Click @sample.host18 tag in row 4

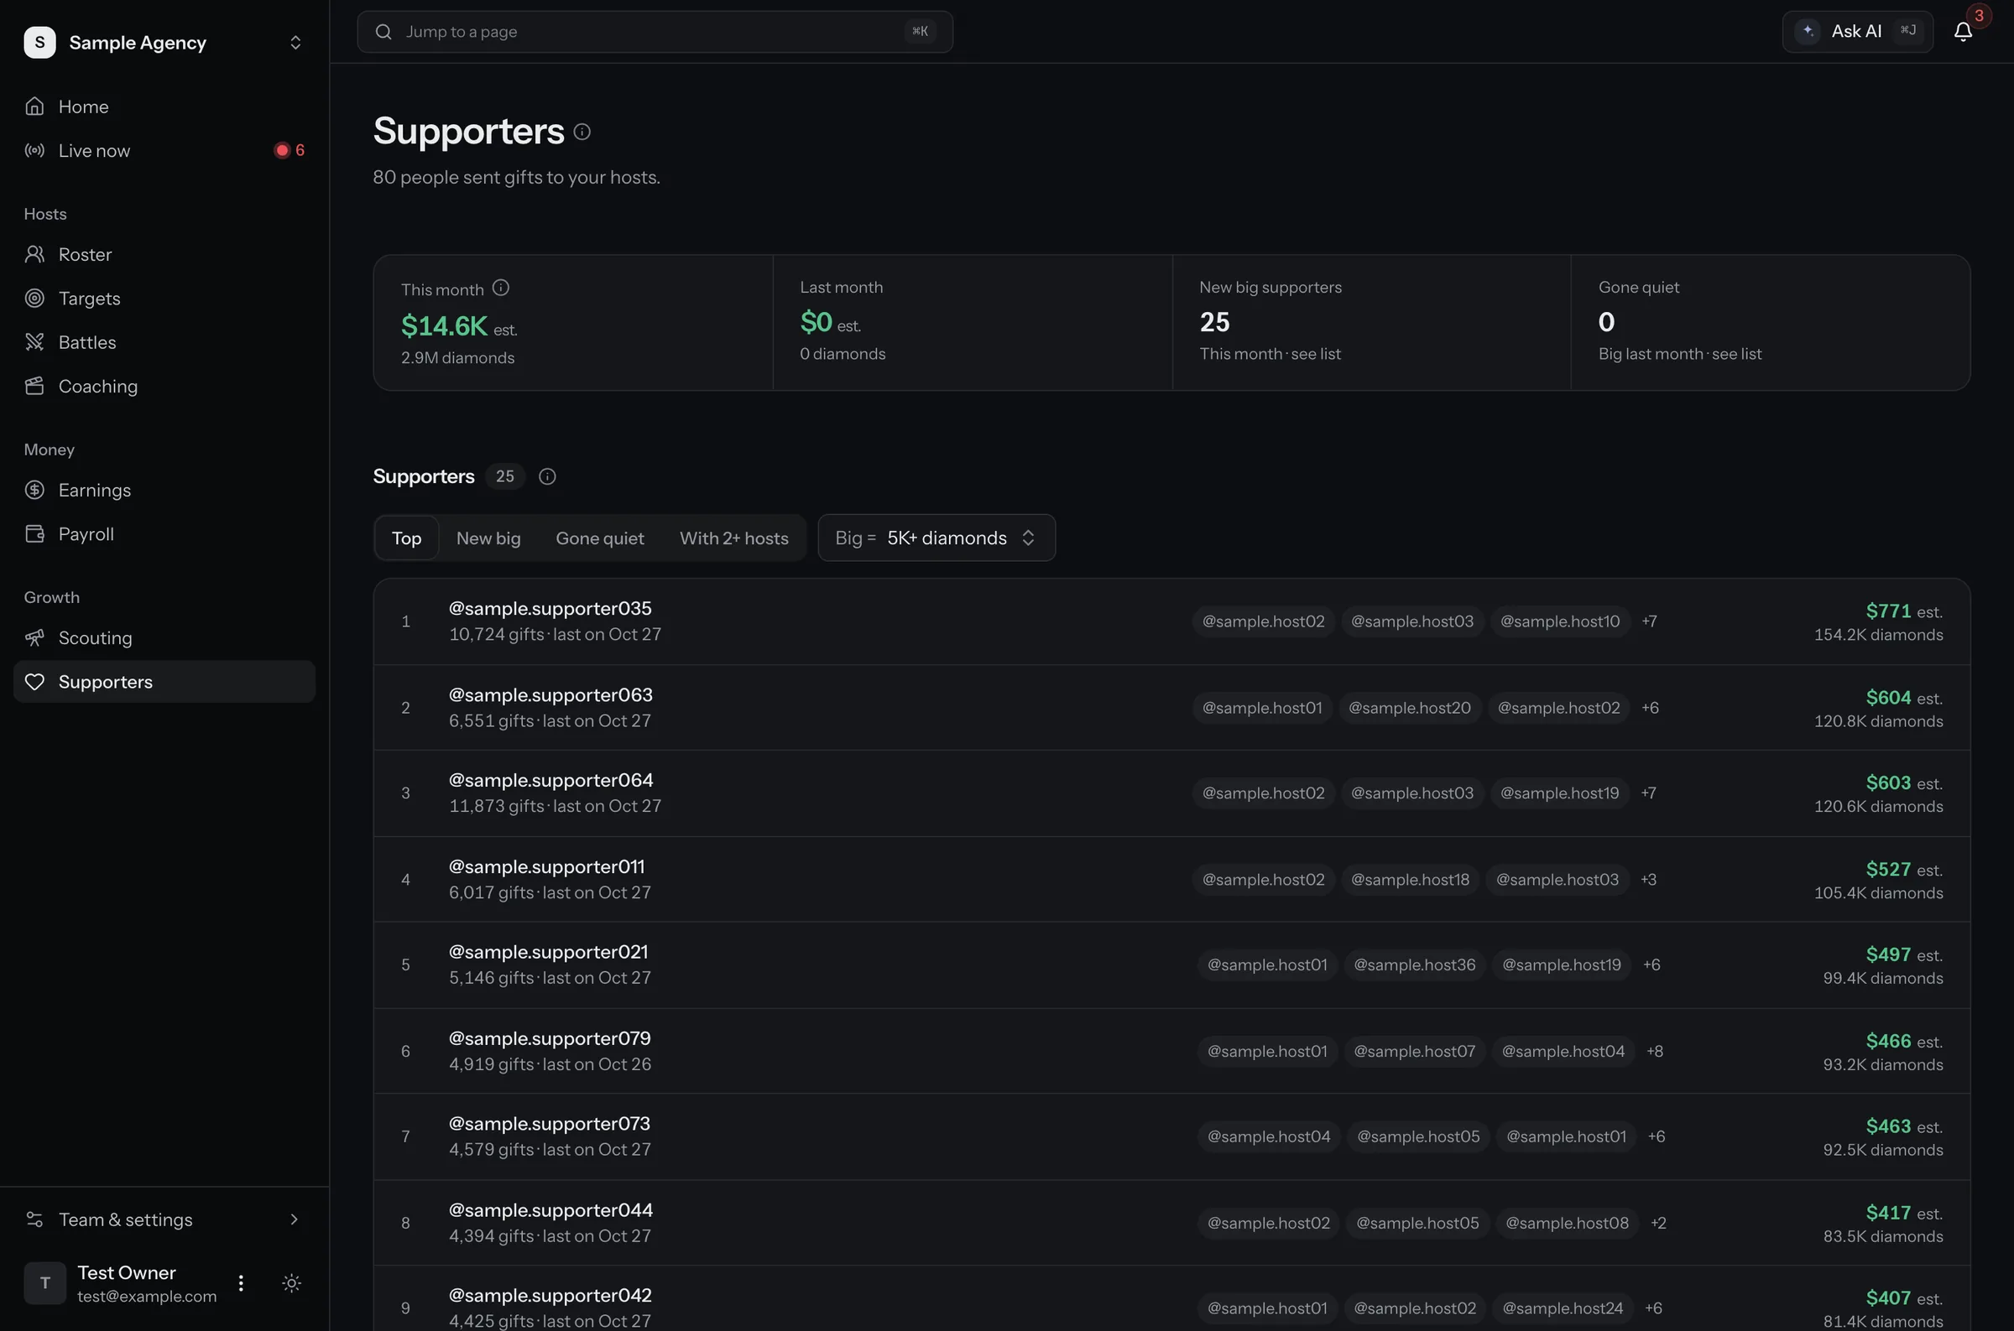click(1410, 880)
